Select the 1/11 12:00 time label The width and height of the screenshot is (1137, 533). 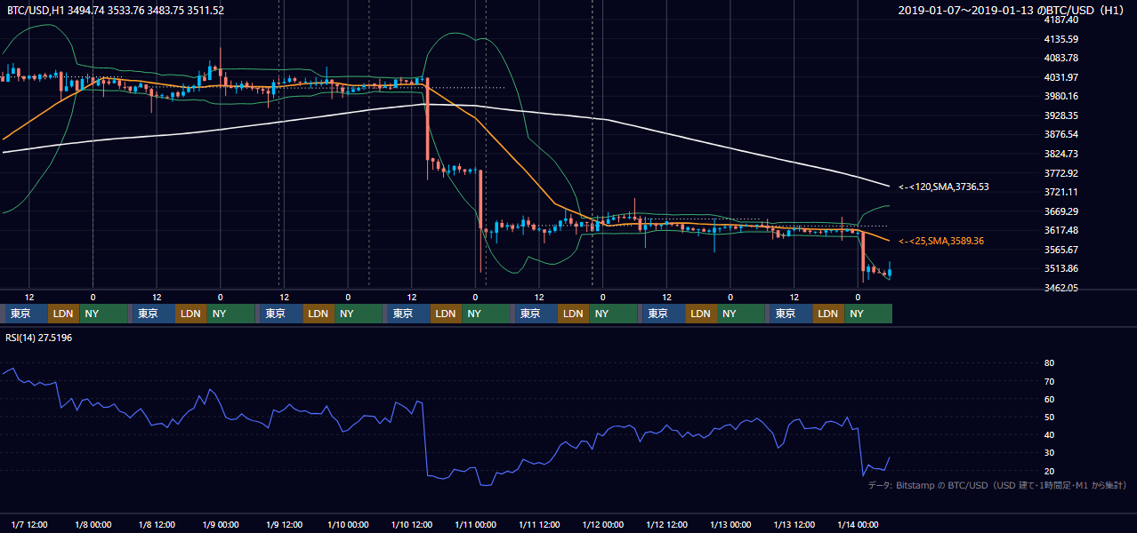(539, 524)
